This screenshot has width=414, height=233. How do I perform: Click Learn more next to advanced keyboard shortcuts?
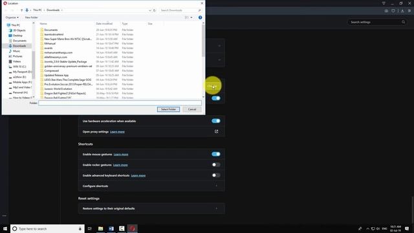tap(138, 175)
